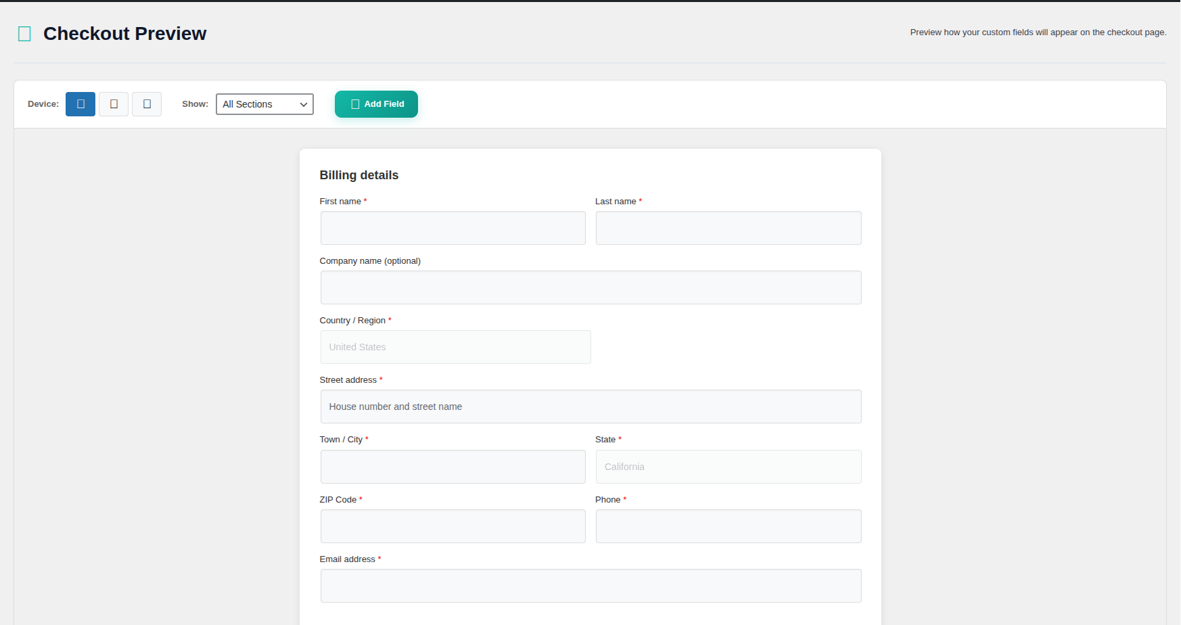Click inside the First name input

tap(453, 228)
